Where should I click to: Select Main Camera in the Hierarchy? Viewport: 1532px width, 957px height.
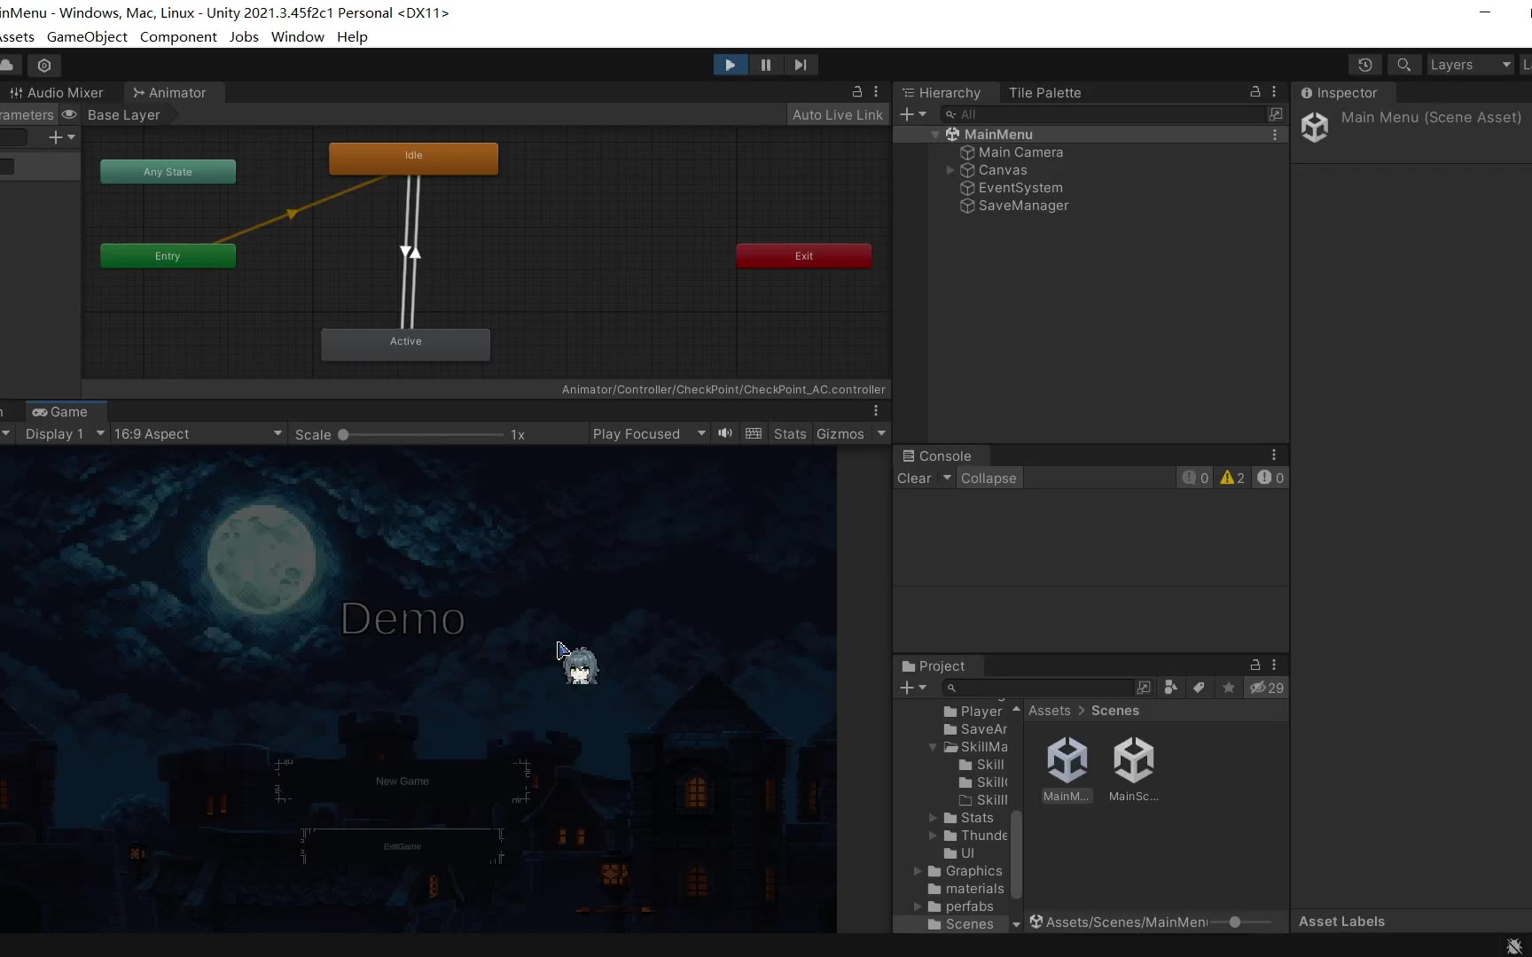(x=1020, y=152)
